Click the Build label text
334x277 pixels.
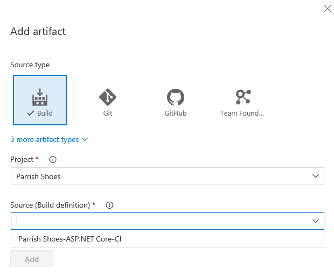pos(45,113)
